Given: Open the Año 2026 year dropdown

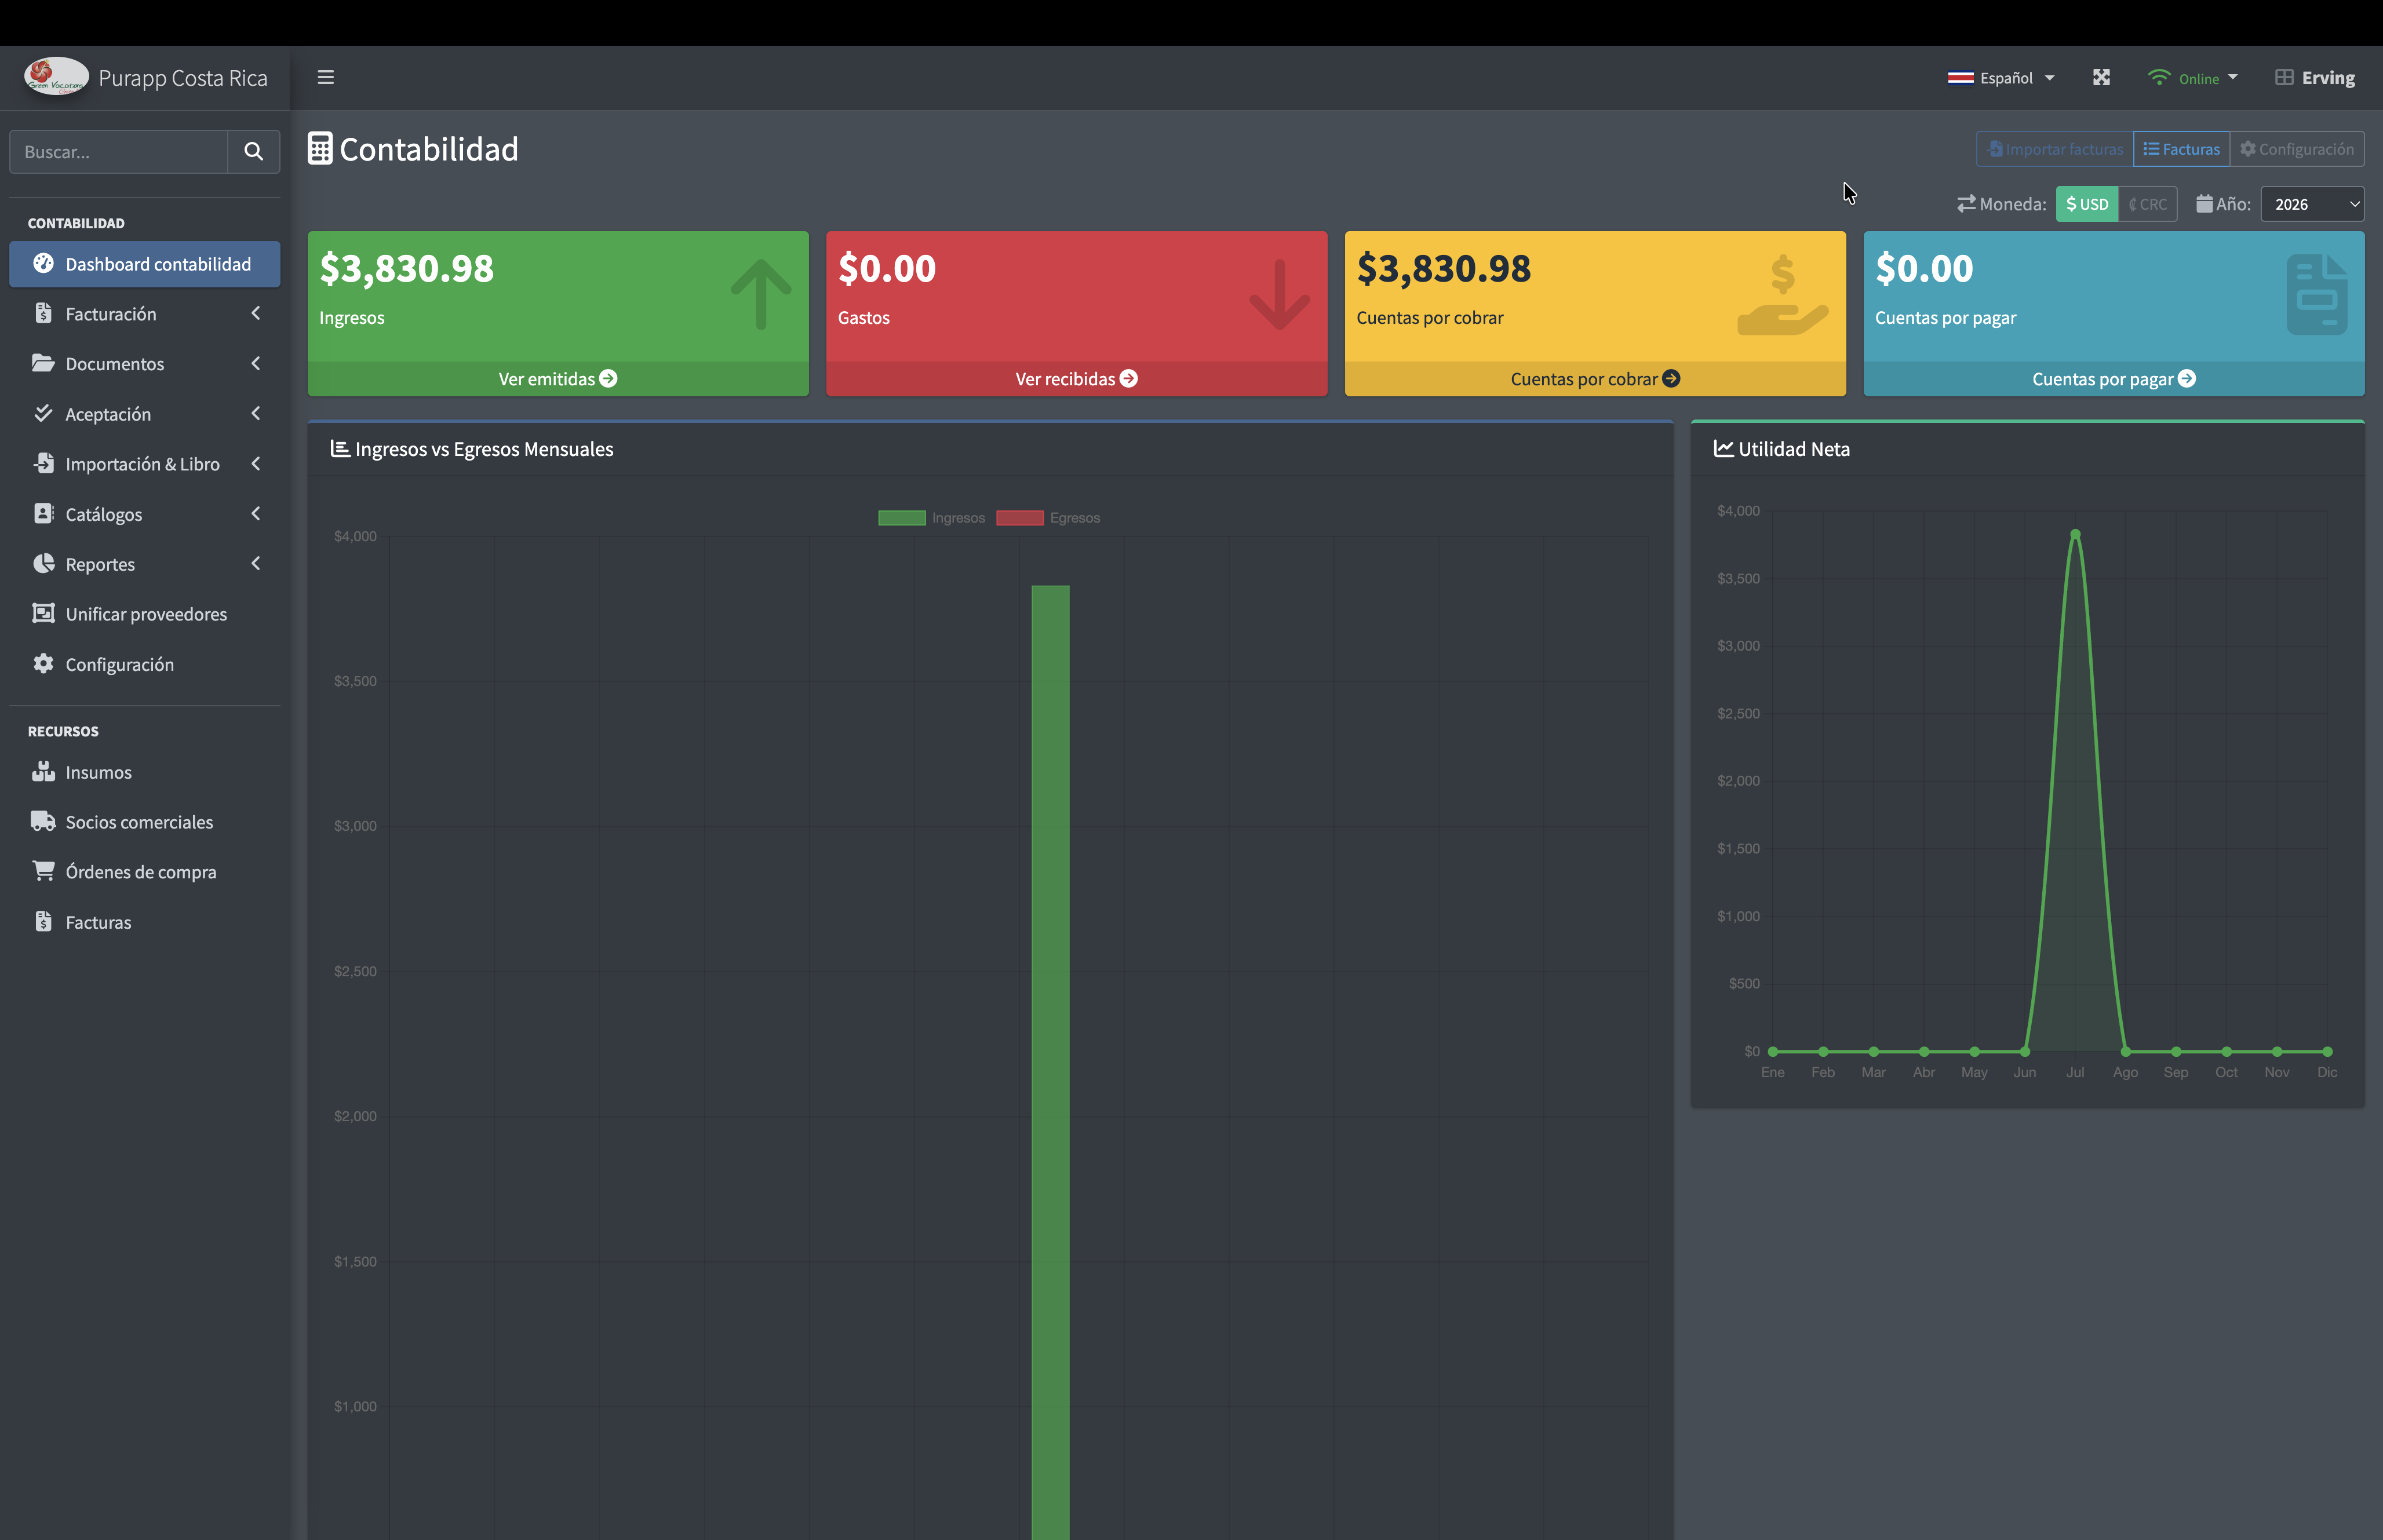Looking at the screenshot, I should click(2312, 204).
